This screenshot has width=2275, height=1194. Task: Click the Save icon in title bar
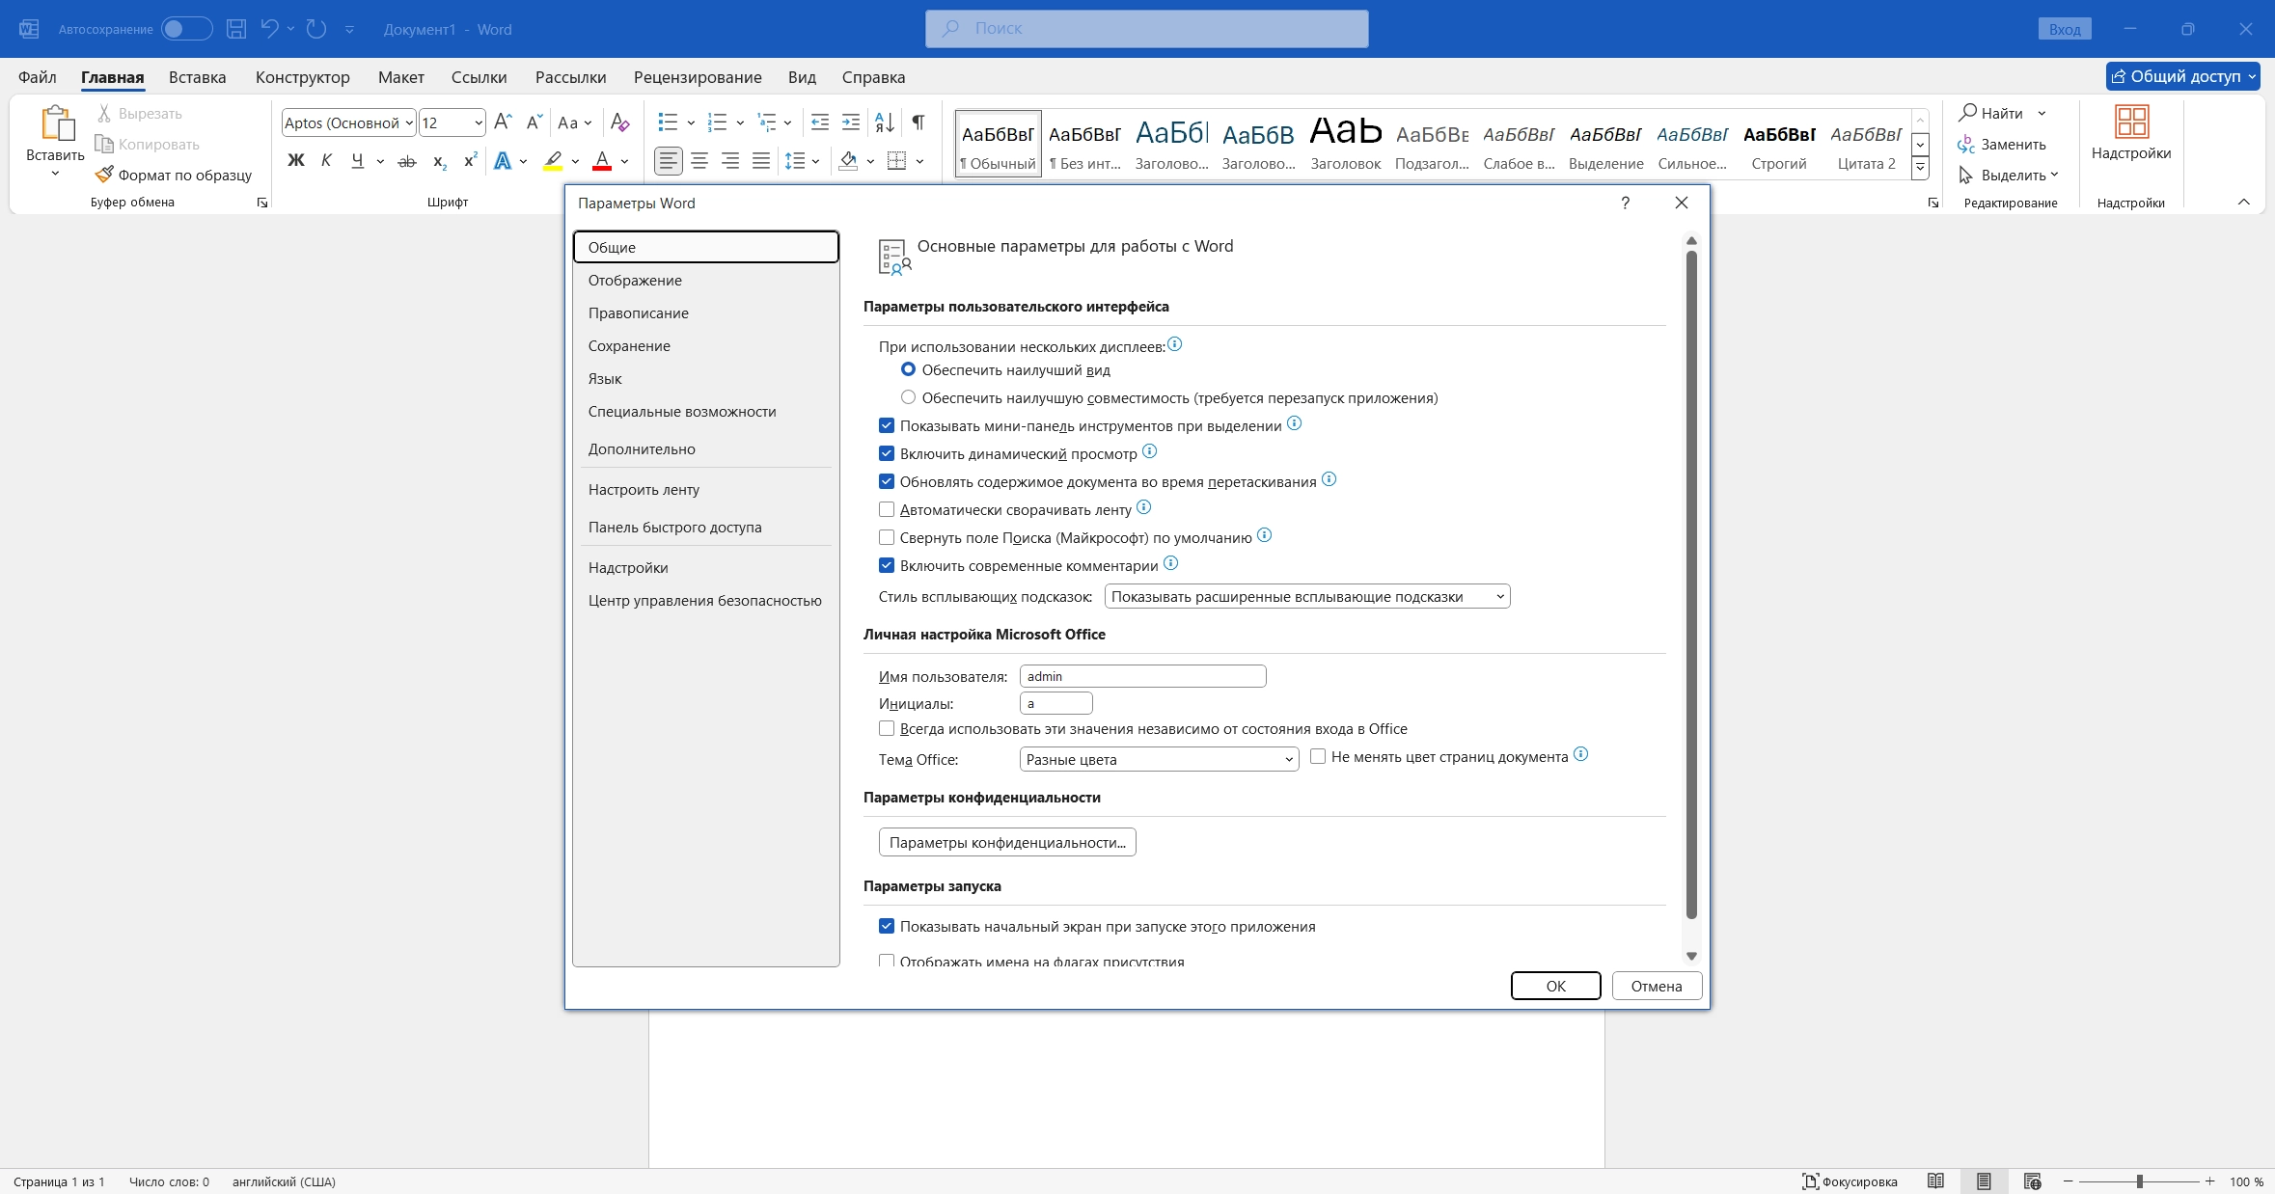pos(236,29)
